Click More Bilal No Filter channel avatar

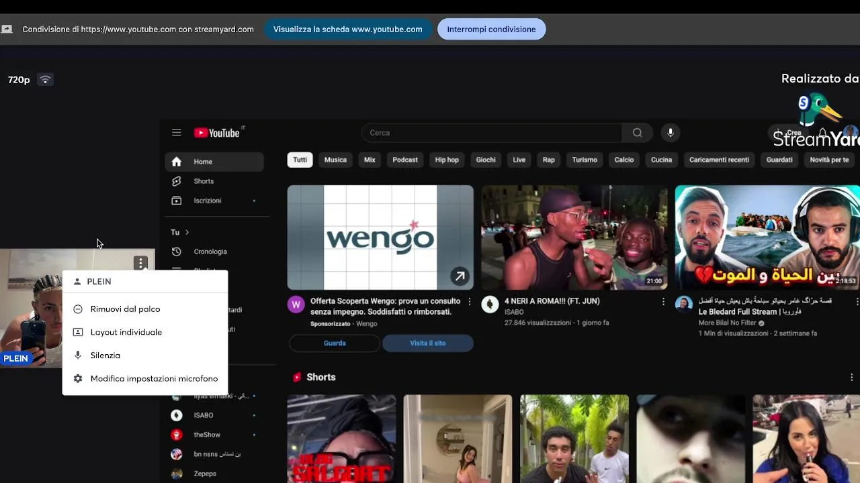(x=684, y=305)
